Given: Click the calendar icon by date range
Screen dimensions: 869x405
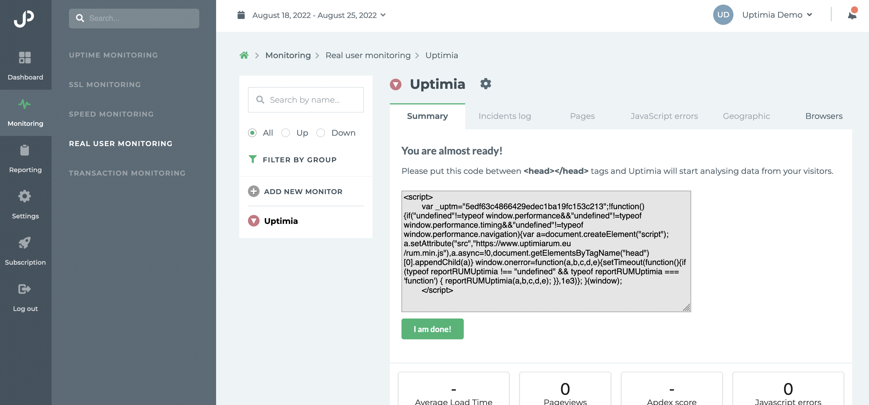Looking at the screenshot, I should coord(241,15).
